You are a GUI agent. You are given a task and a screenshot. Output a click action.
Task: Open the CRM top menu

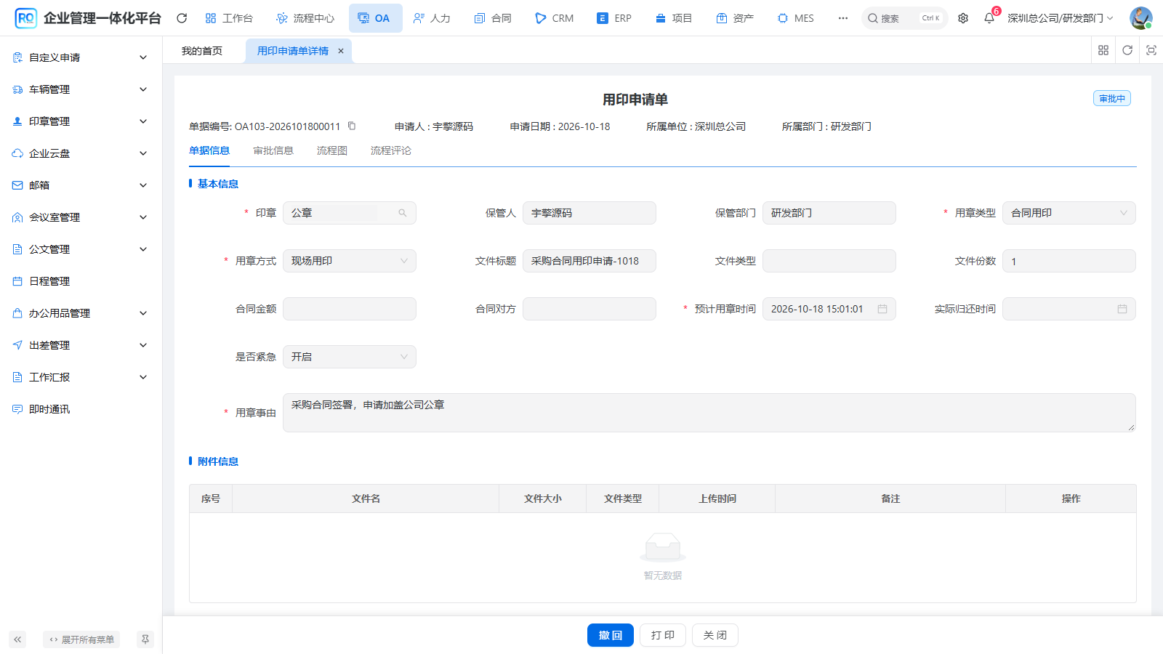(x=555, y=18)
